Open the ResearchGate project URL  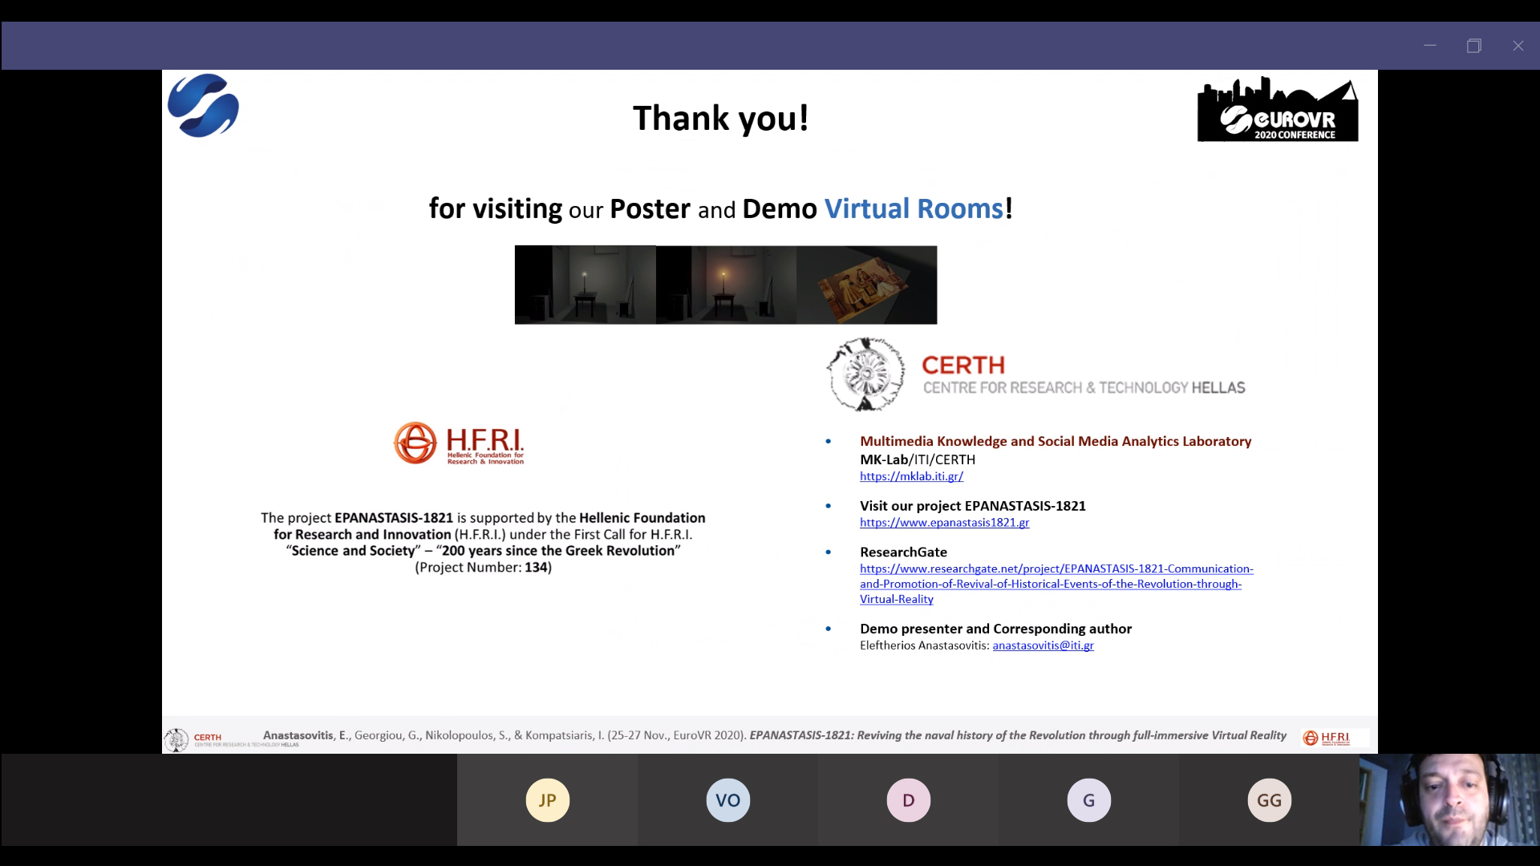tap(1056, 584)
